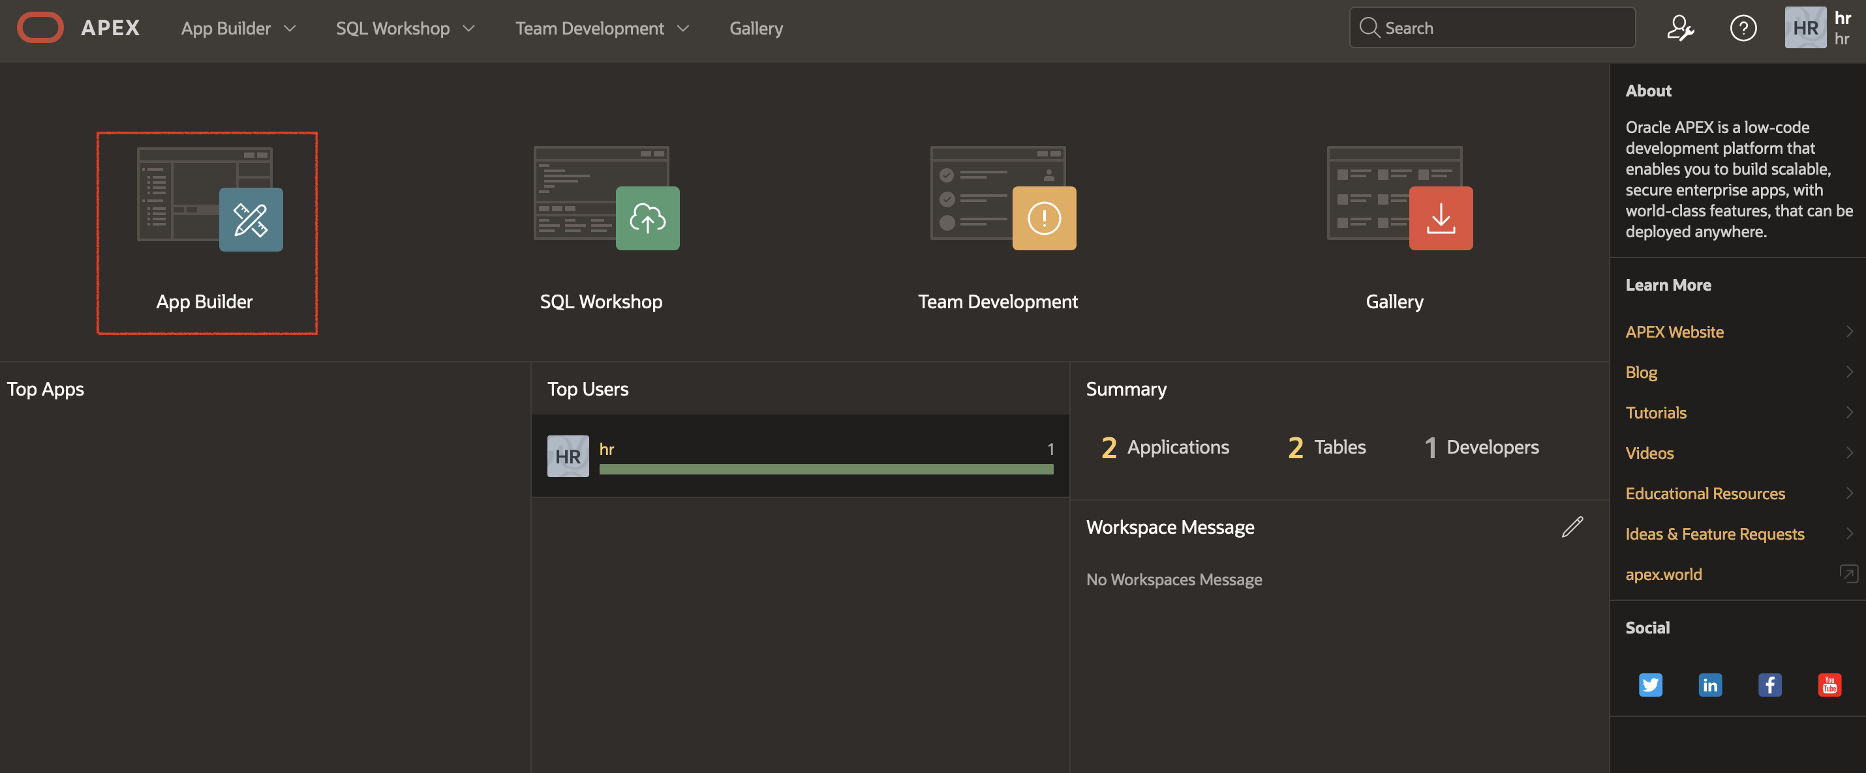Click the Team Development exclamation icon
Screen dimensions: 1866x773
click(x=1043, y=218)
